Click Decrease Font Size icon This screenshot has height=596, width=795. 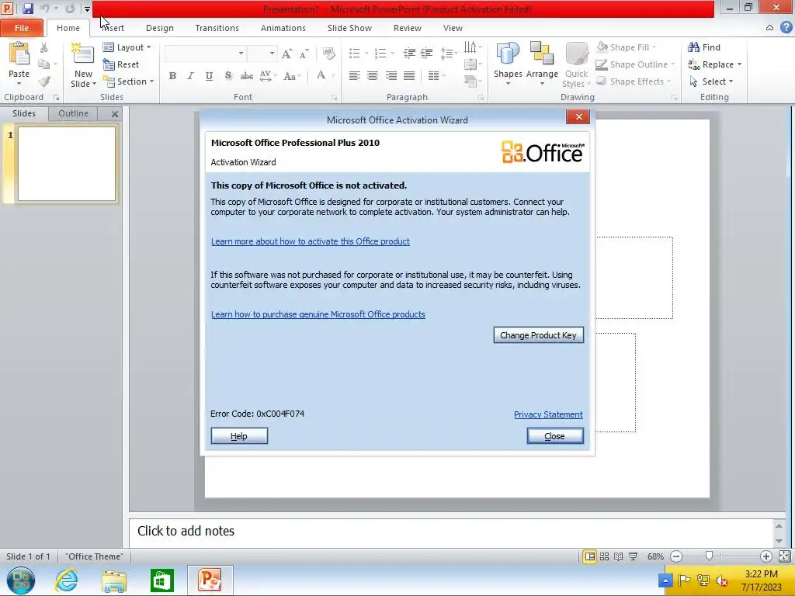(304, 54)
